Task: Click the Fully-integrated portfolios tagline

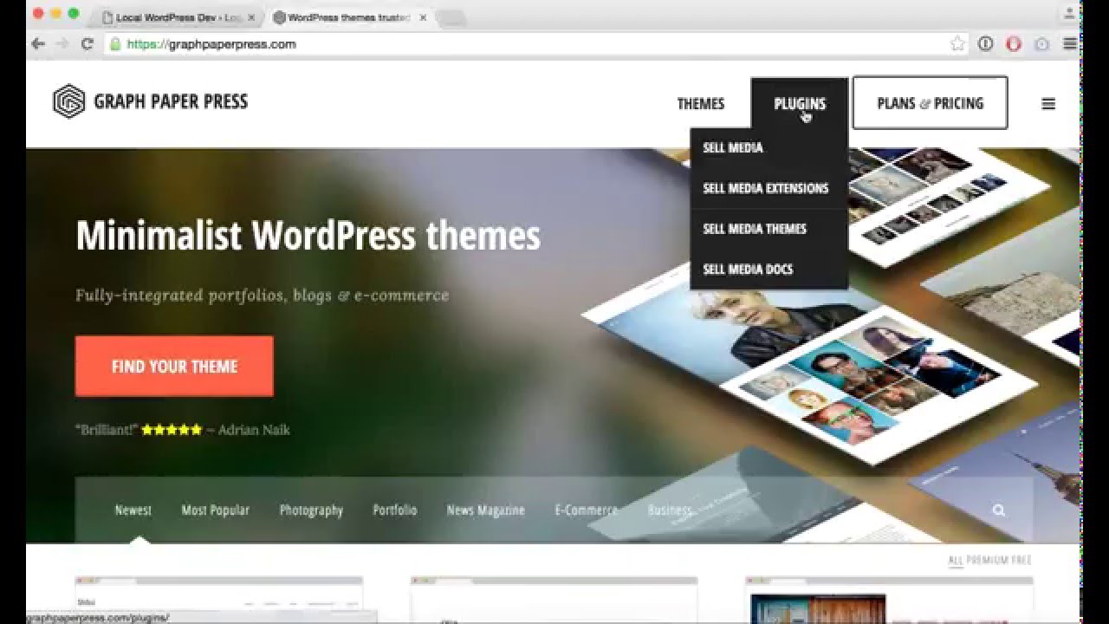Action: 262,296
